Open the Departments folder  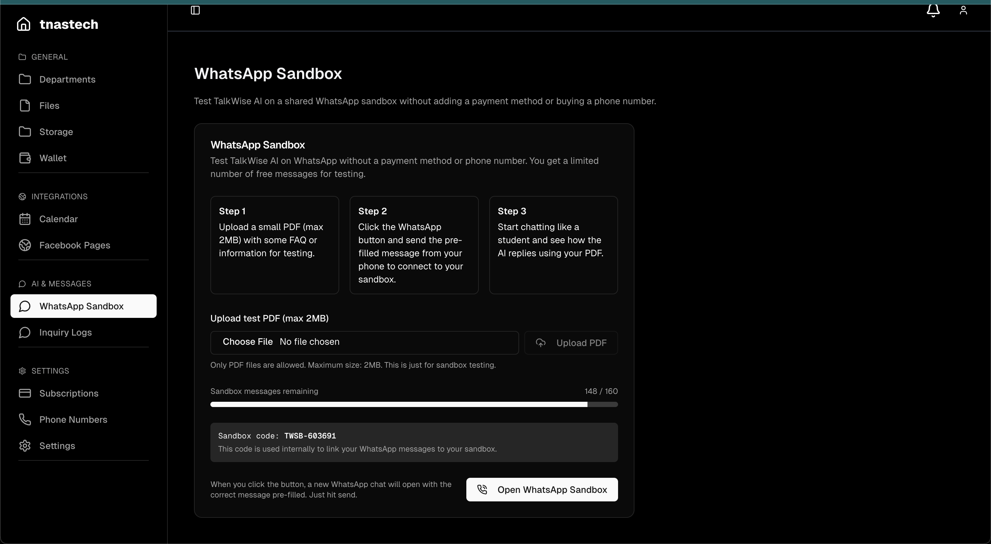click(x=68, y=79)
